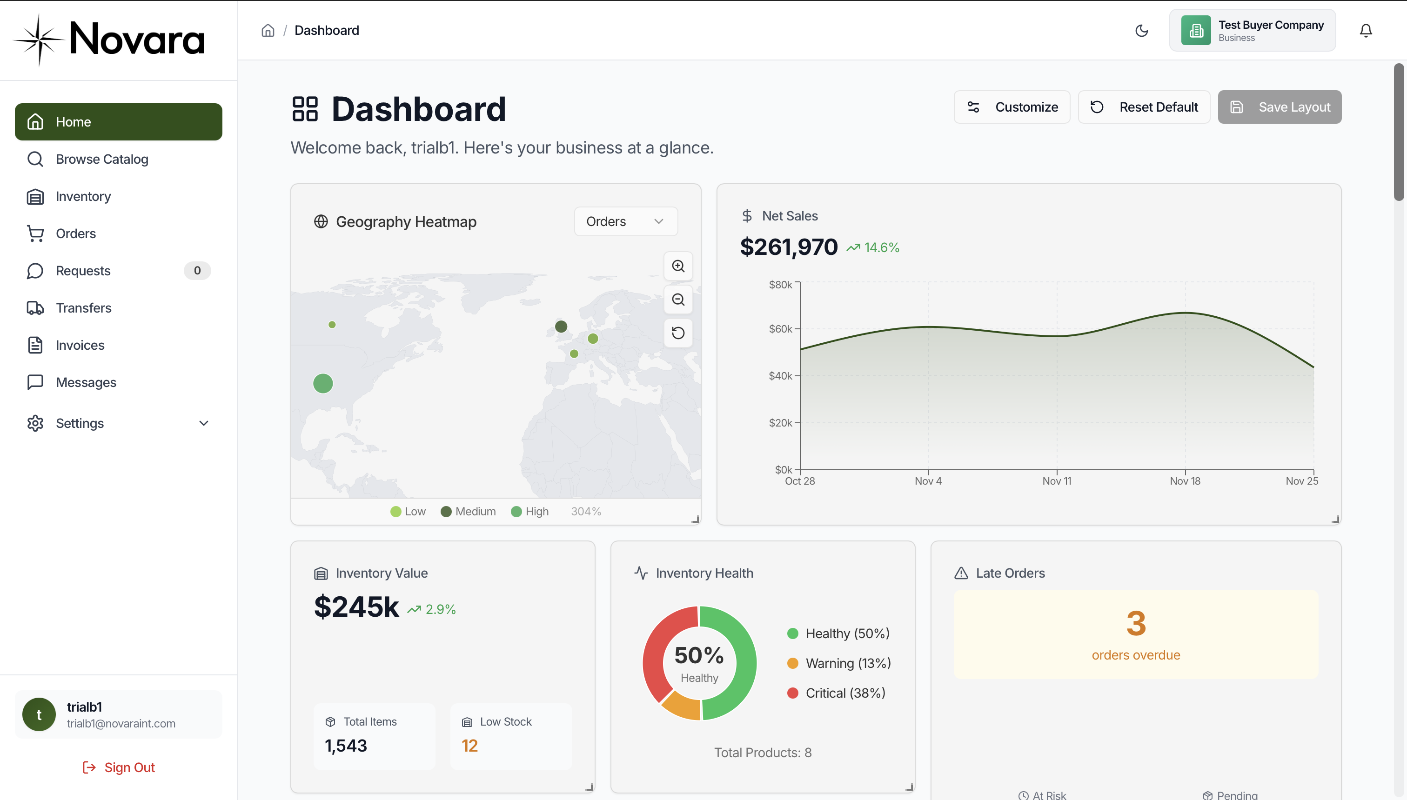1407x800 pixels.
Task: Zoom out on the heatmap
Action: (x=678, y=300)
